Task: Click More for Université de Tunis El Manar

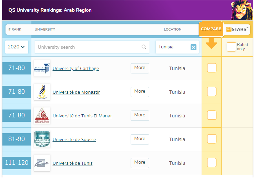Action: 140,115
